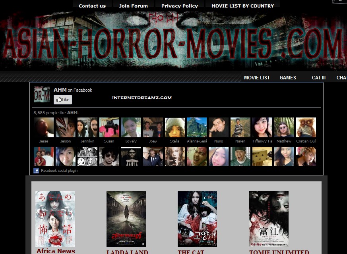Click the cardboard box robot avatar
This screenshot has height=254, width=347.
[262, 156]
